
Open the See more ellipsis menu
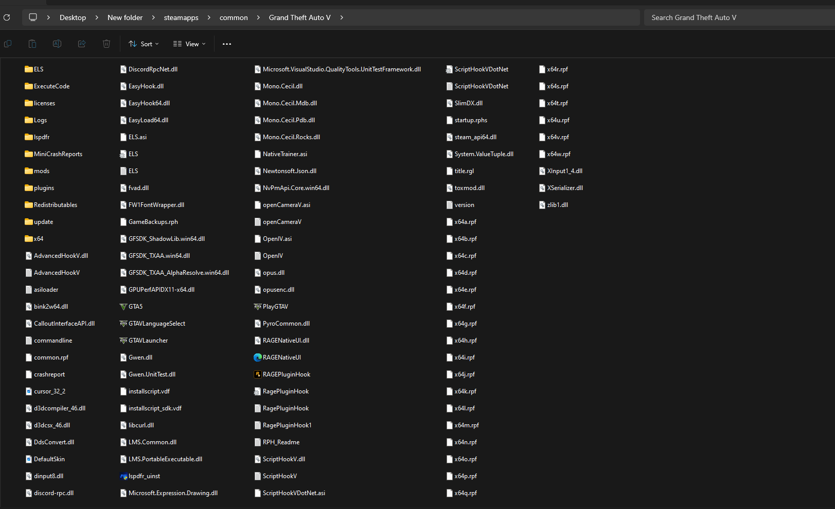[227, 44]
